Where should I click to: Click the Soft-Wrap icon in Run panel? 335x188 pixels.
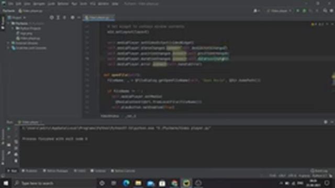[x=16, y=142]
